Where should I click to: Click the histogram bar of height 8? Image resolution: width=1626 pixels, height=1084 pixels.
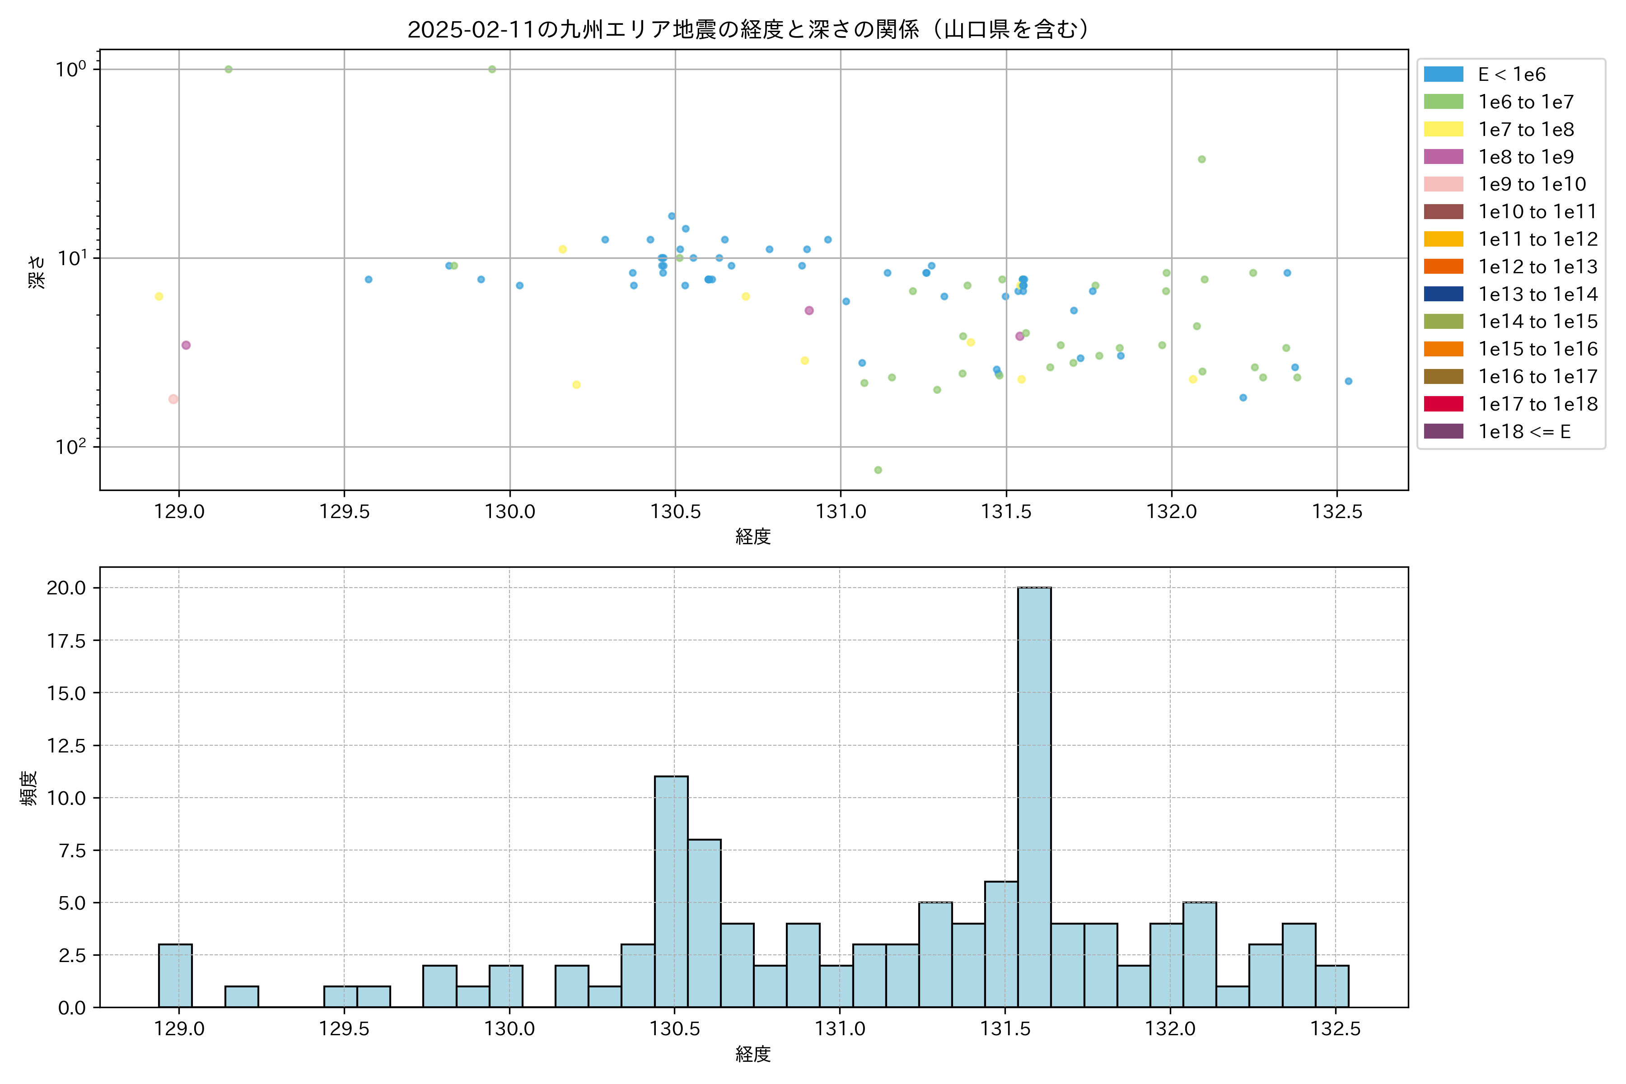click(x=704, y=923)
